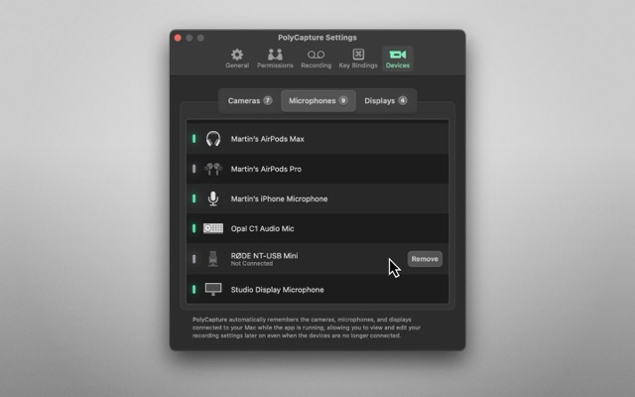635x397 pixels.
Task: Click the AirPods Pro earbuds icon
Action: click(213, 169)
